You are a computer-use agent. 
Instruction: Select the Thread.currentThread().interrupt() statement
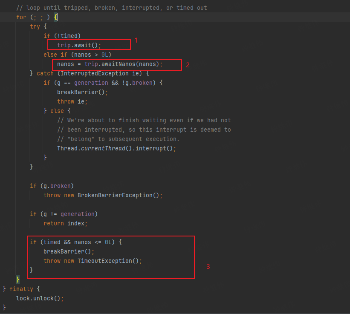point(116,148)
